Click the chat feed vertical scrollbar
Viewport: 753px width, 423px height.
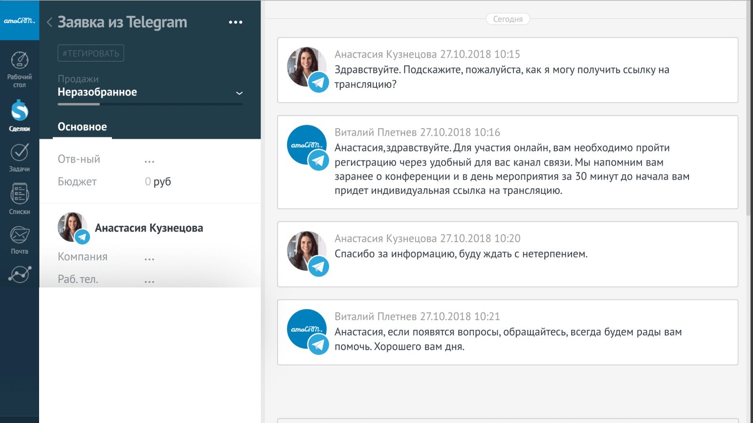tap(748, 108)
